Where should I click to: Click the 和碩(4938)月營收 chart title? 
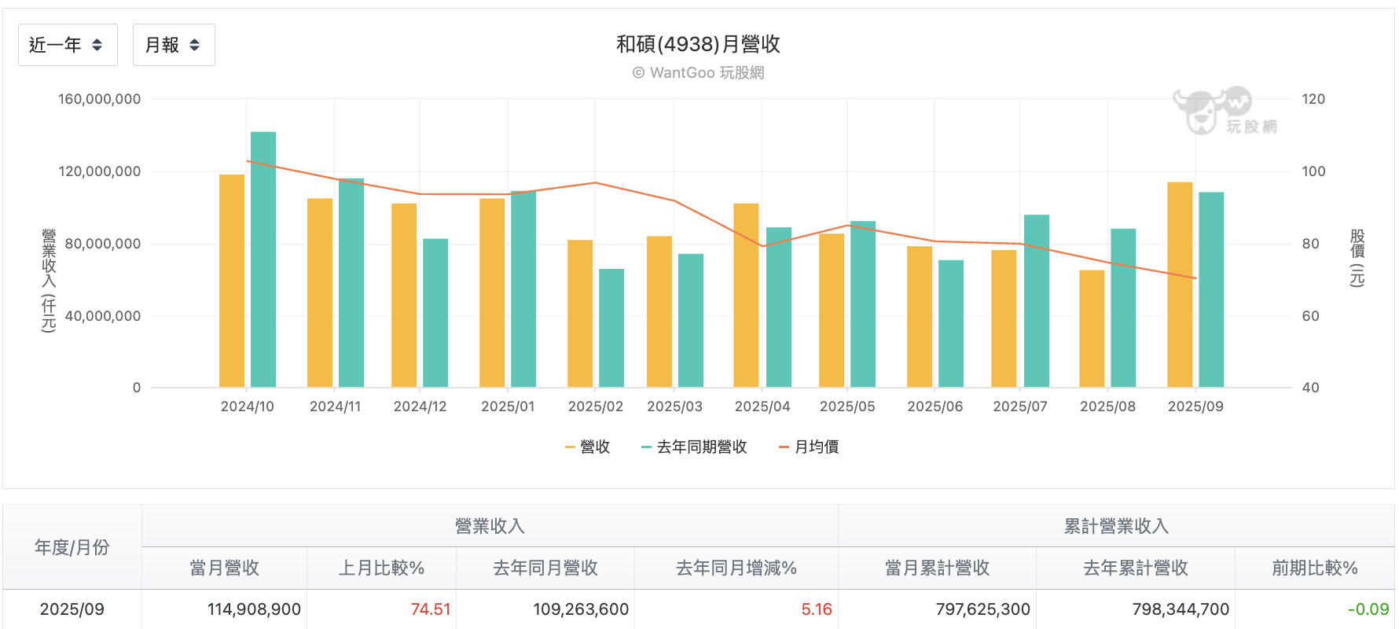(699, 44)
